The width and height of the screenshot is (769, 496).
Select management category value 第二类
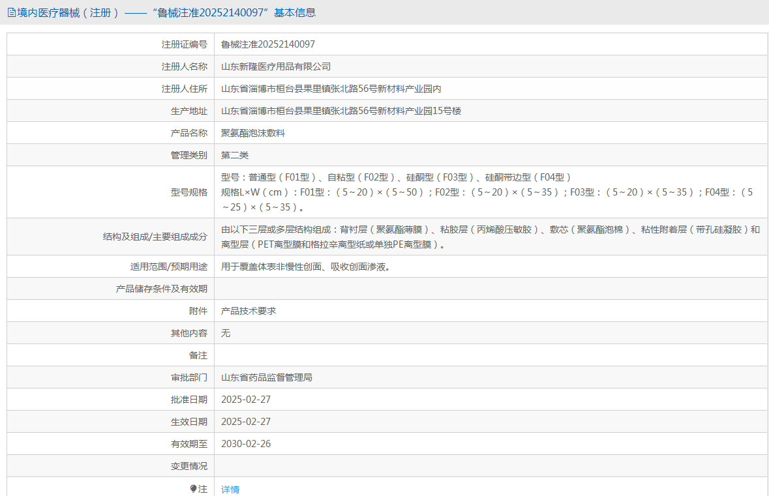[234, 155]
